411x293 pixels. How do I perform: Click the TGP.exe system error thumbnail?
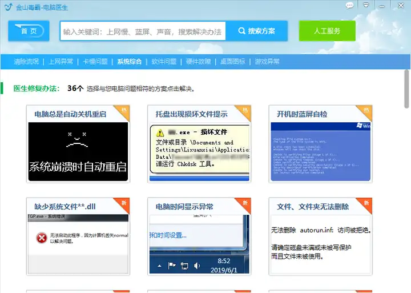point(78,244)
